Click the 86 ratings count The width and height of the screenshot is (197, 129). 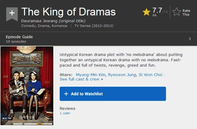pyautogui.click(x=154, y=15)
